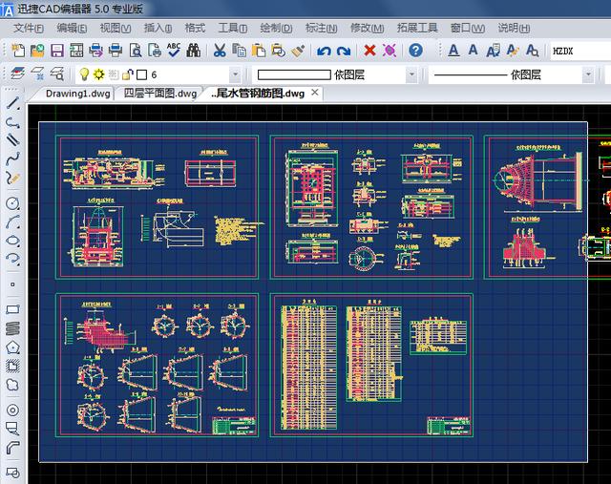Click the HZDX font name field
This screenshot has width=611, height=484.
point(578,50)
